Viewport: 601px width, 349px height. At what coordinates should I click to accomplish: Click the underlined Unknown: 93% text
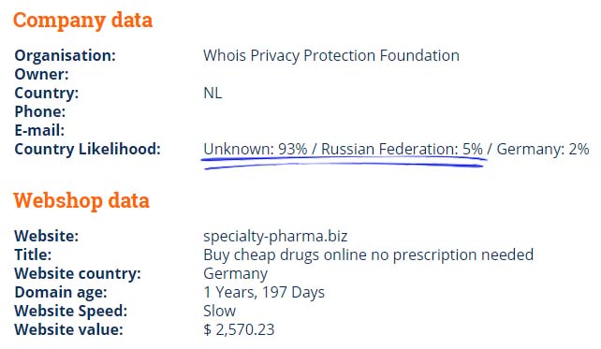pyautogui.click(x=256, y=149)
